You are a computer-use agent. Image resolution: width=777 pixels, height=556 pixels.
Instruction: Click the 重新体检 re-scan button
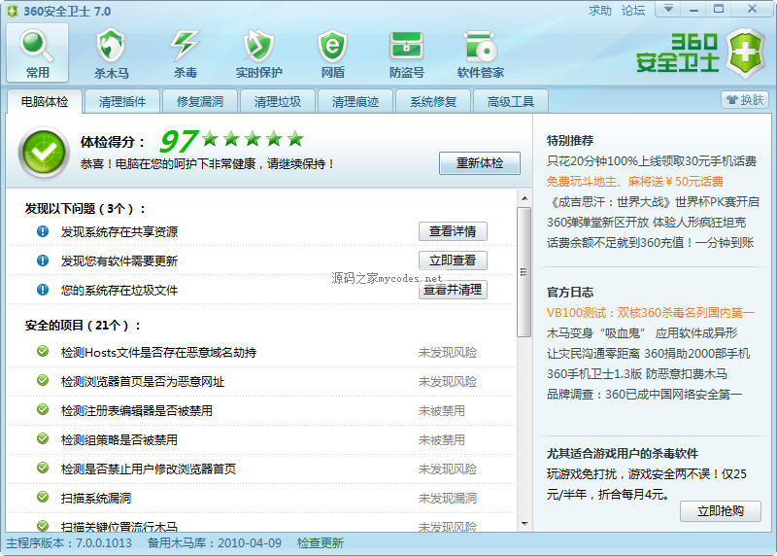(x=480, y=163)
